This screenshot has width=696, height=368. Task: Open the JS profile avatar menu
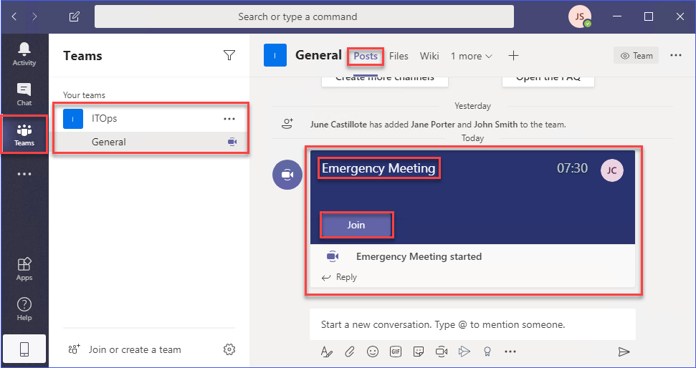(580, 17)
